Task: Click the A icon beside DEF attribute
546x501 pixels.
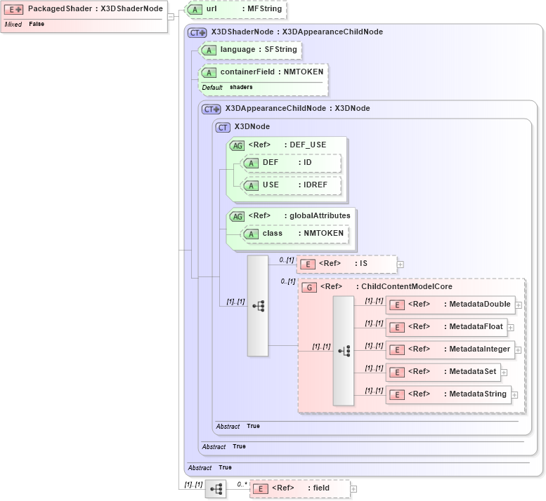Action: (x=251, y=163)
